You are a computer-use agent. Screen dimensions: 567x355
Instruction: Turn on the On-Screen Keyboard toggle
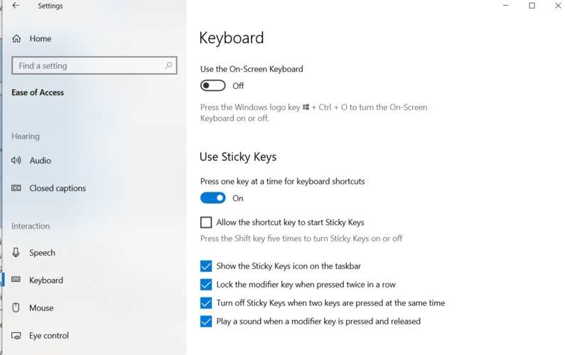(212, 86)
